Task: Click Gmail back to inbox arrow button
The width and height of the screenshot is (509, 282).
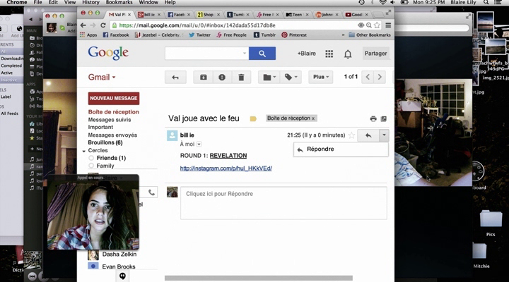Action: point(175,77)
